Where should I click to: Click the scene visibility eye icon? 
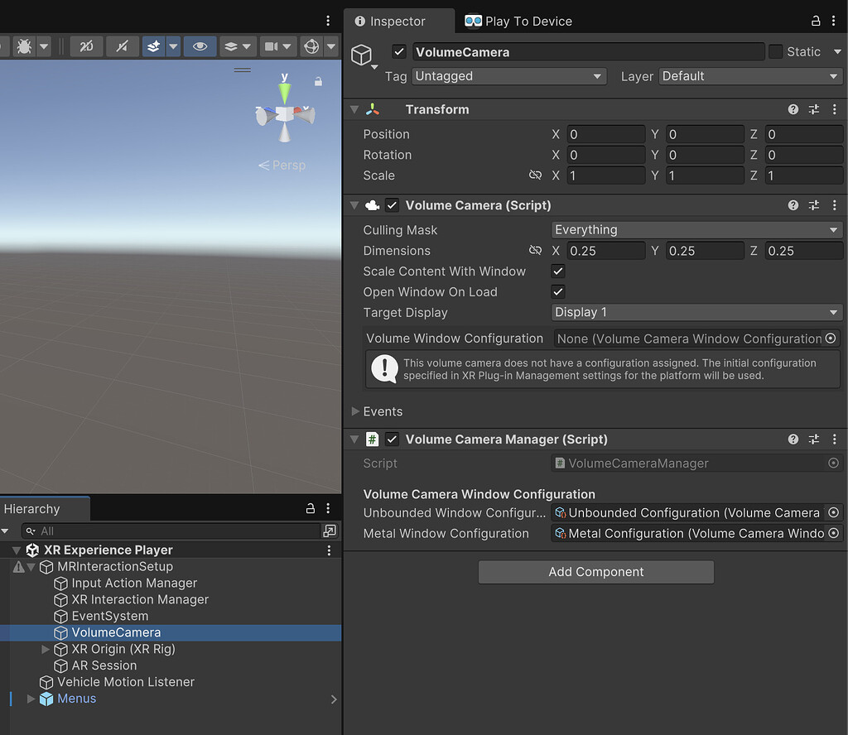(200, 46)
